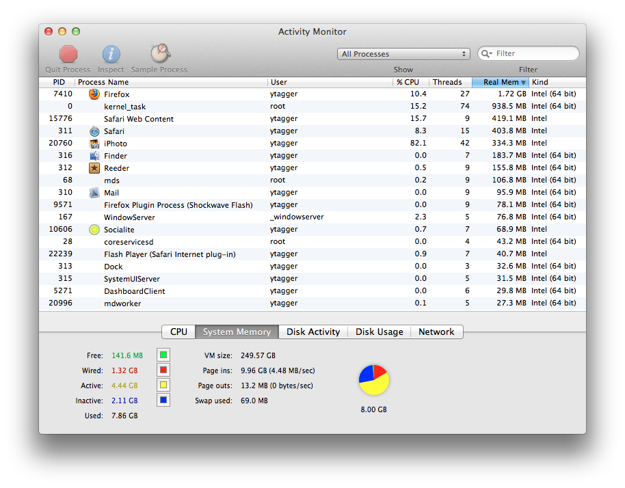The height and width of the screenshot is (488, 625).
Task: Select the WindowServer process row
Action: click(x=312, y=217)
